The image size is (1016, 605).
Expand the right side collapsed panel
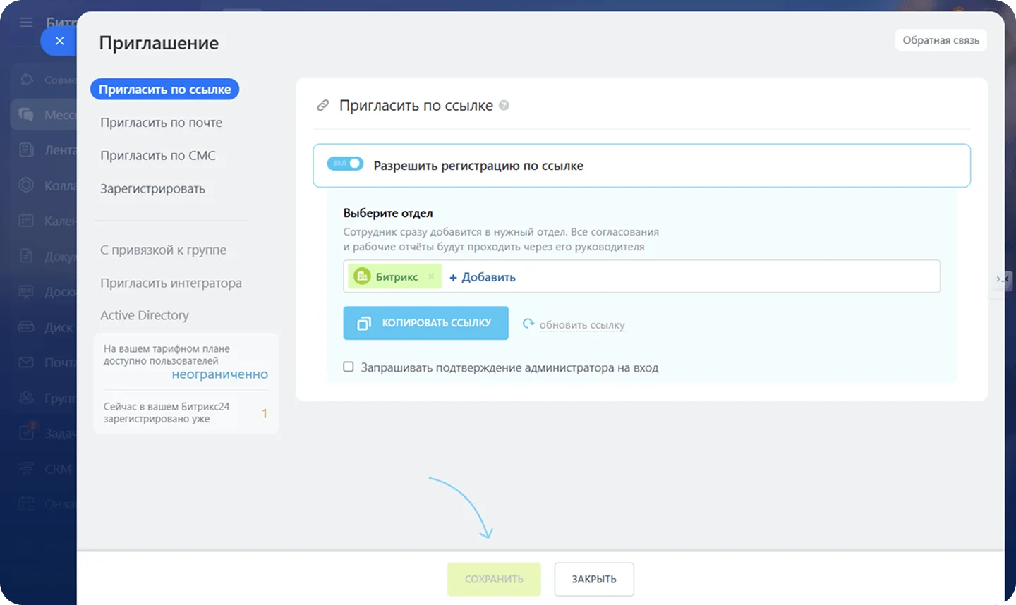[x=1002, y=279]
